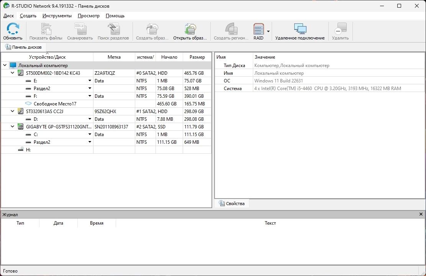Click the HDD icon of ST3320613AS
426x276 pixels.
[x=20, y=111]
